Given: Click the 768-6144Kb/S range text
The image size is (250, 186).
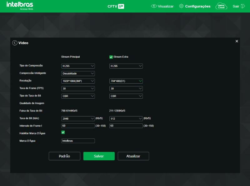Looking at the screenshot, I should click(69, 111).
